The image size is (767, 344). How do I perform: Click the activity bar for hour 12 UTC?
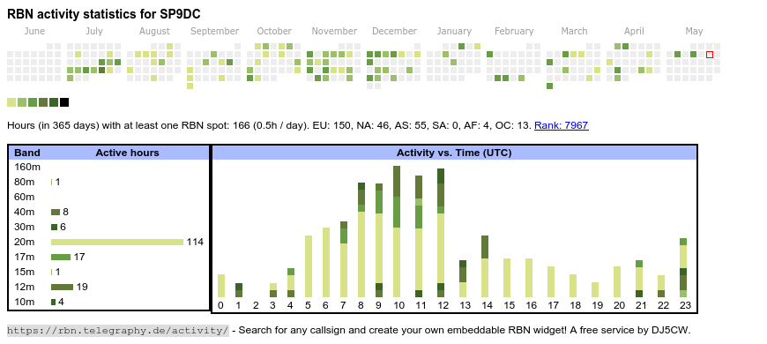point(441,233)
